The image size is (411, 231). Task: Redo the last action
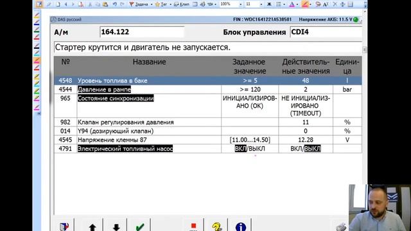click(x=122, y=4)
